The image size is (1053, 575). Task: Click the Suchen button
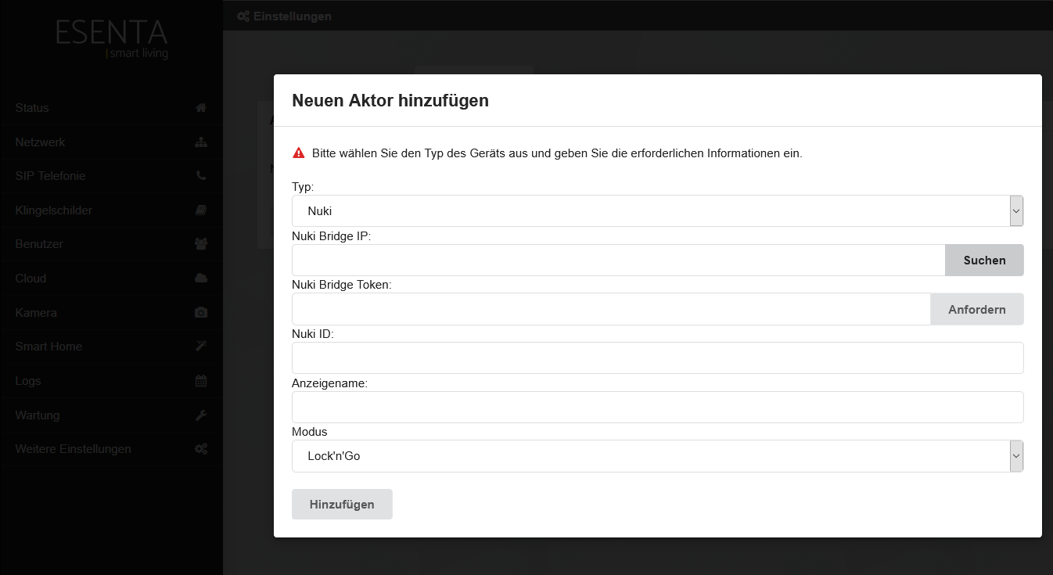tap(984, 261)
